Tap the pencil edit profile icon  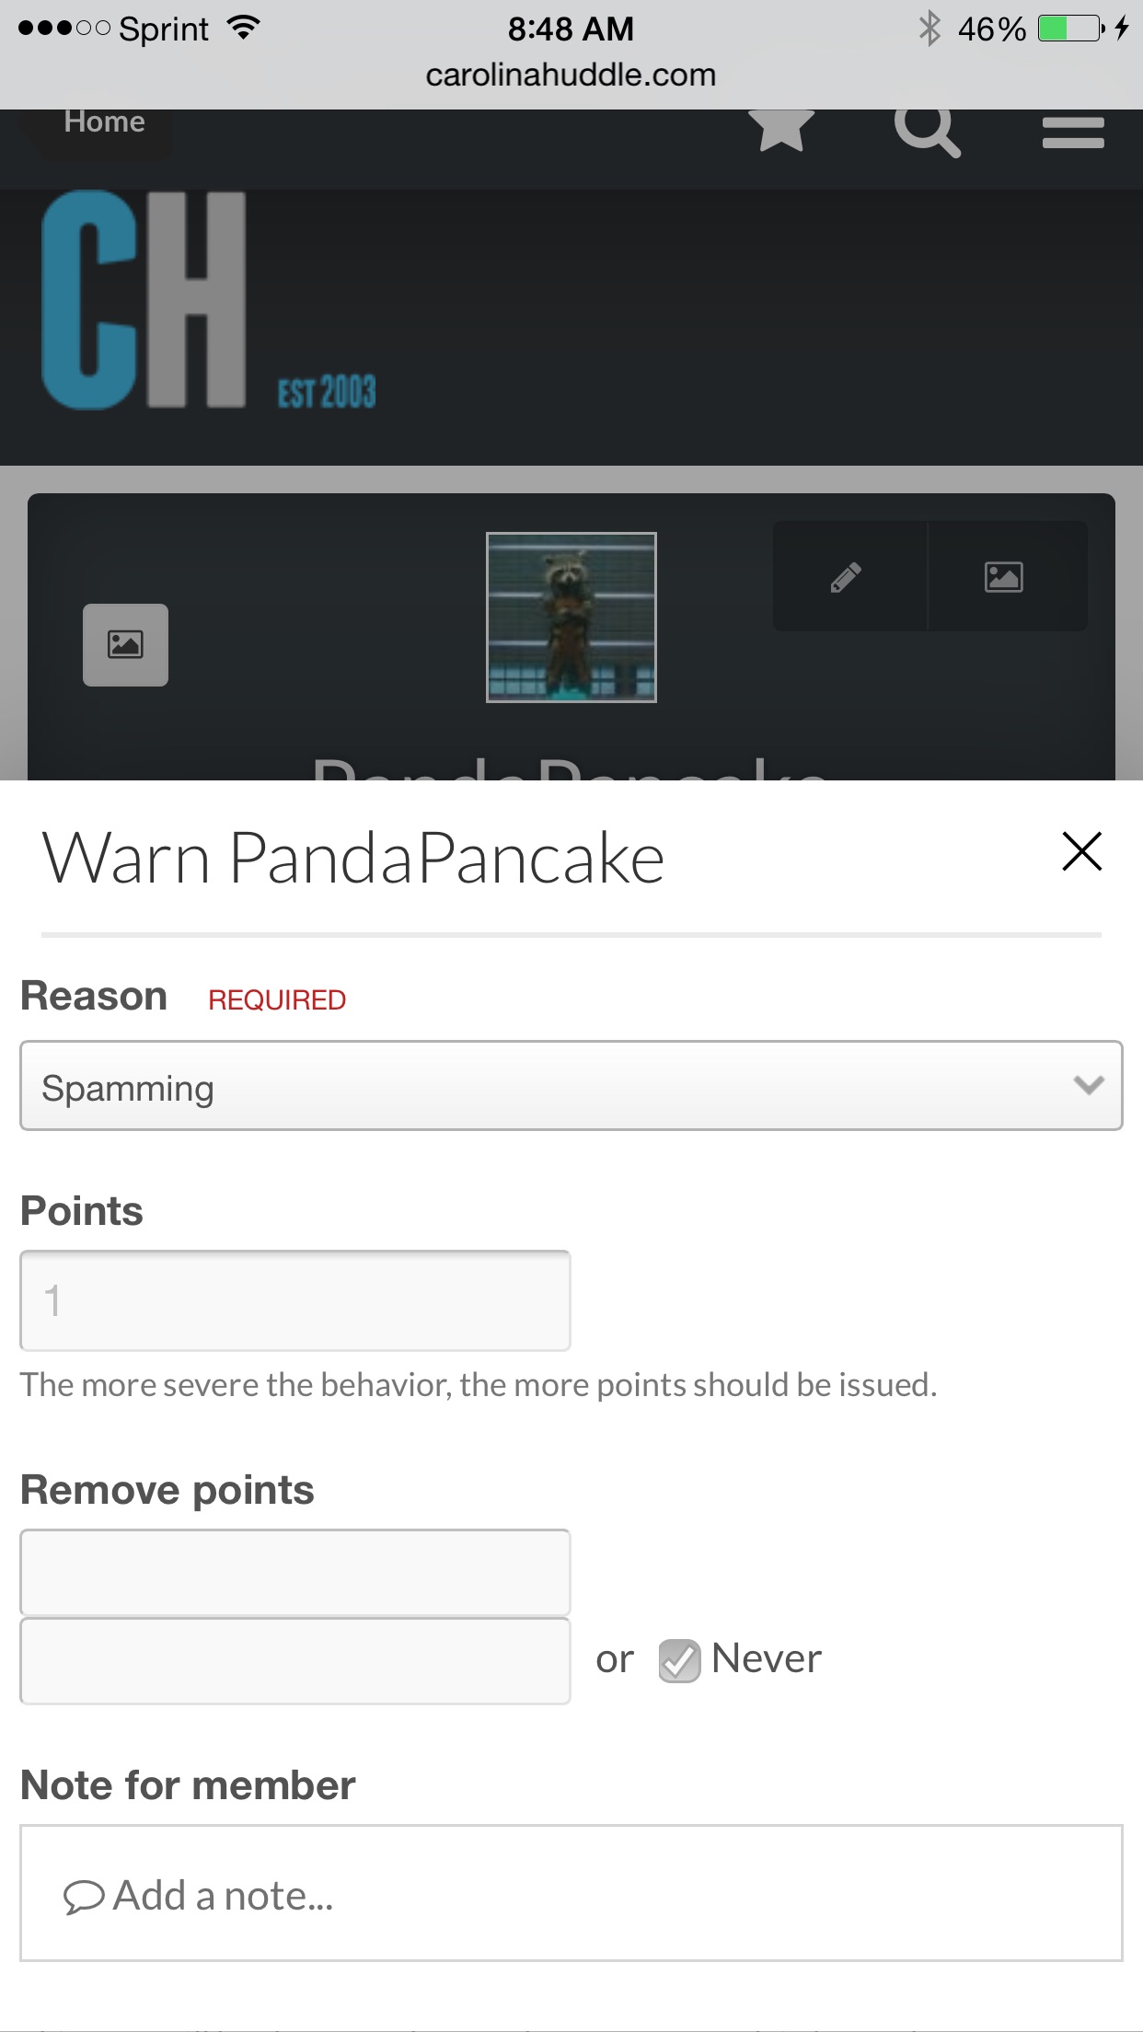coord(847,577)
